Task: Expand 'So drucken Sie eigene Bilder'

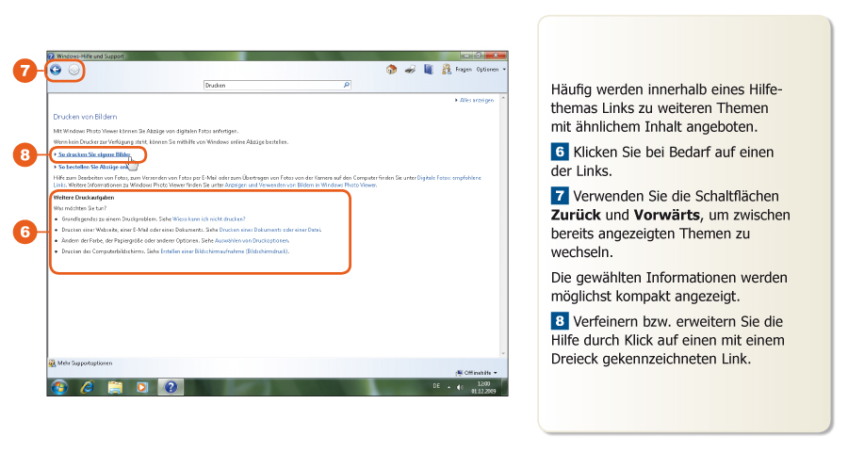Action: click(93, 153)
